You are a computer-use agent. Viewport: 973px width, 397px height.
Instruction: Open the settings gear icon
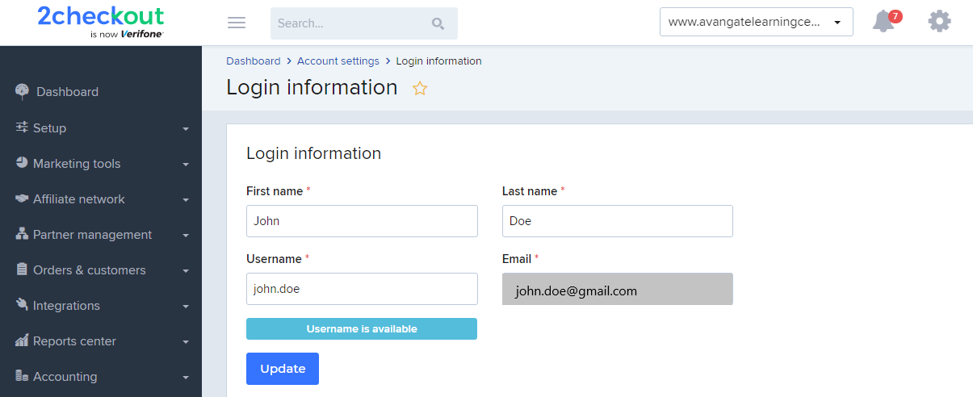point(939,21)
